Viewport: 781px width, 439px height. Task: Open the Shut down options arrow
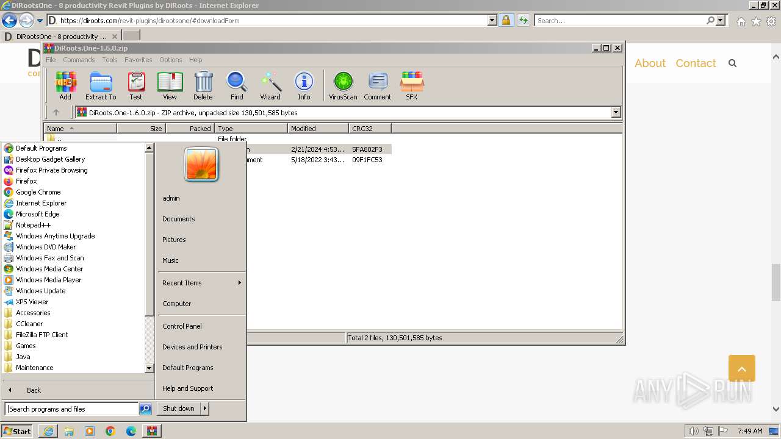205,409
